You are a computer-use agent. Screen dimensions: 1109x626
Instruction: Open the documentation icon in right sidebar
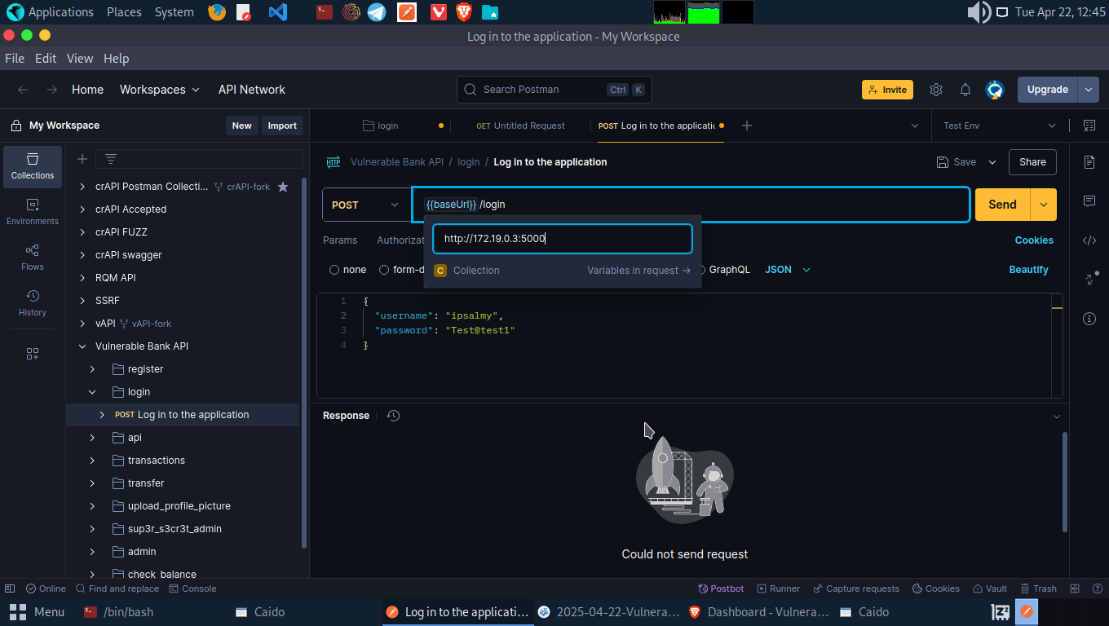[1089, 162]
